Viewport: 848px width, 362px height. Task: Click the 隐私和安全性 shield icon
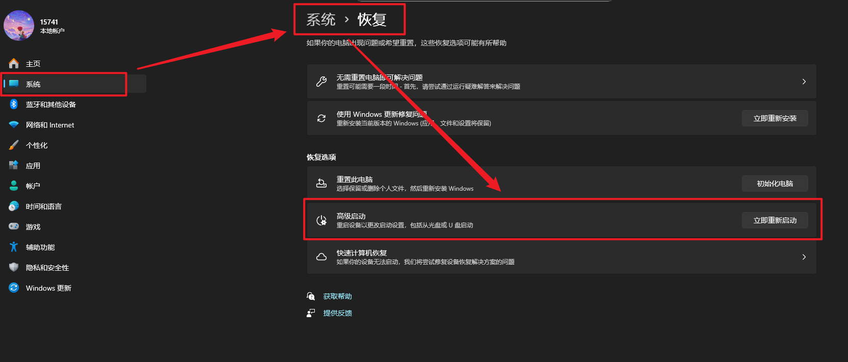[14, 267]
